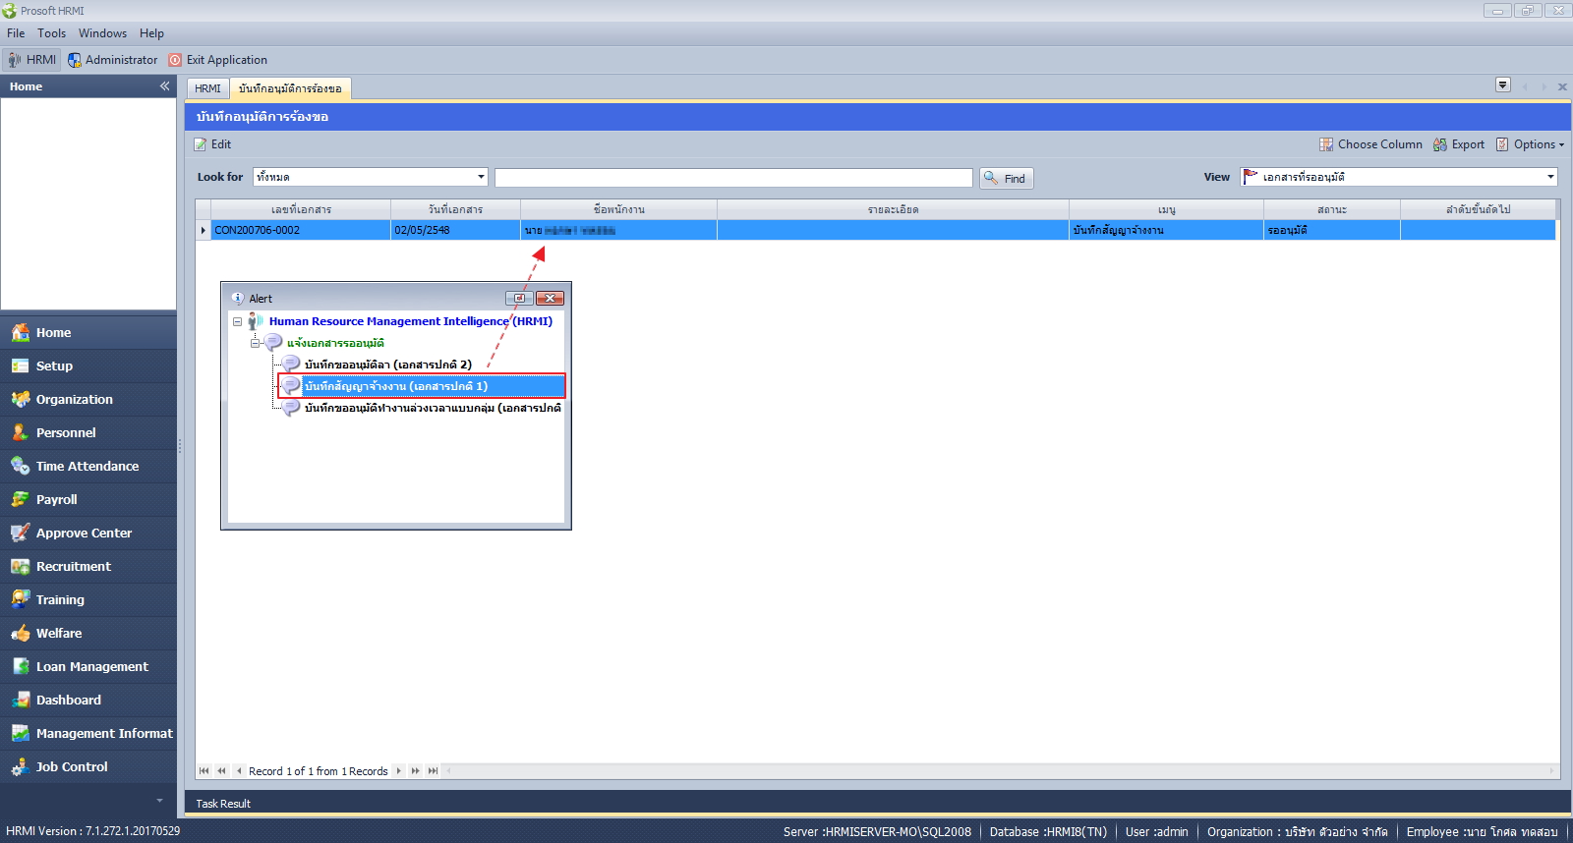Click the Edit pencil icon
1573x843 pixels.
201,144
